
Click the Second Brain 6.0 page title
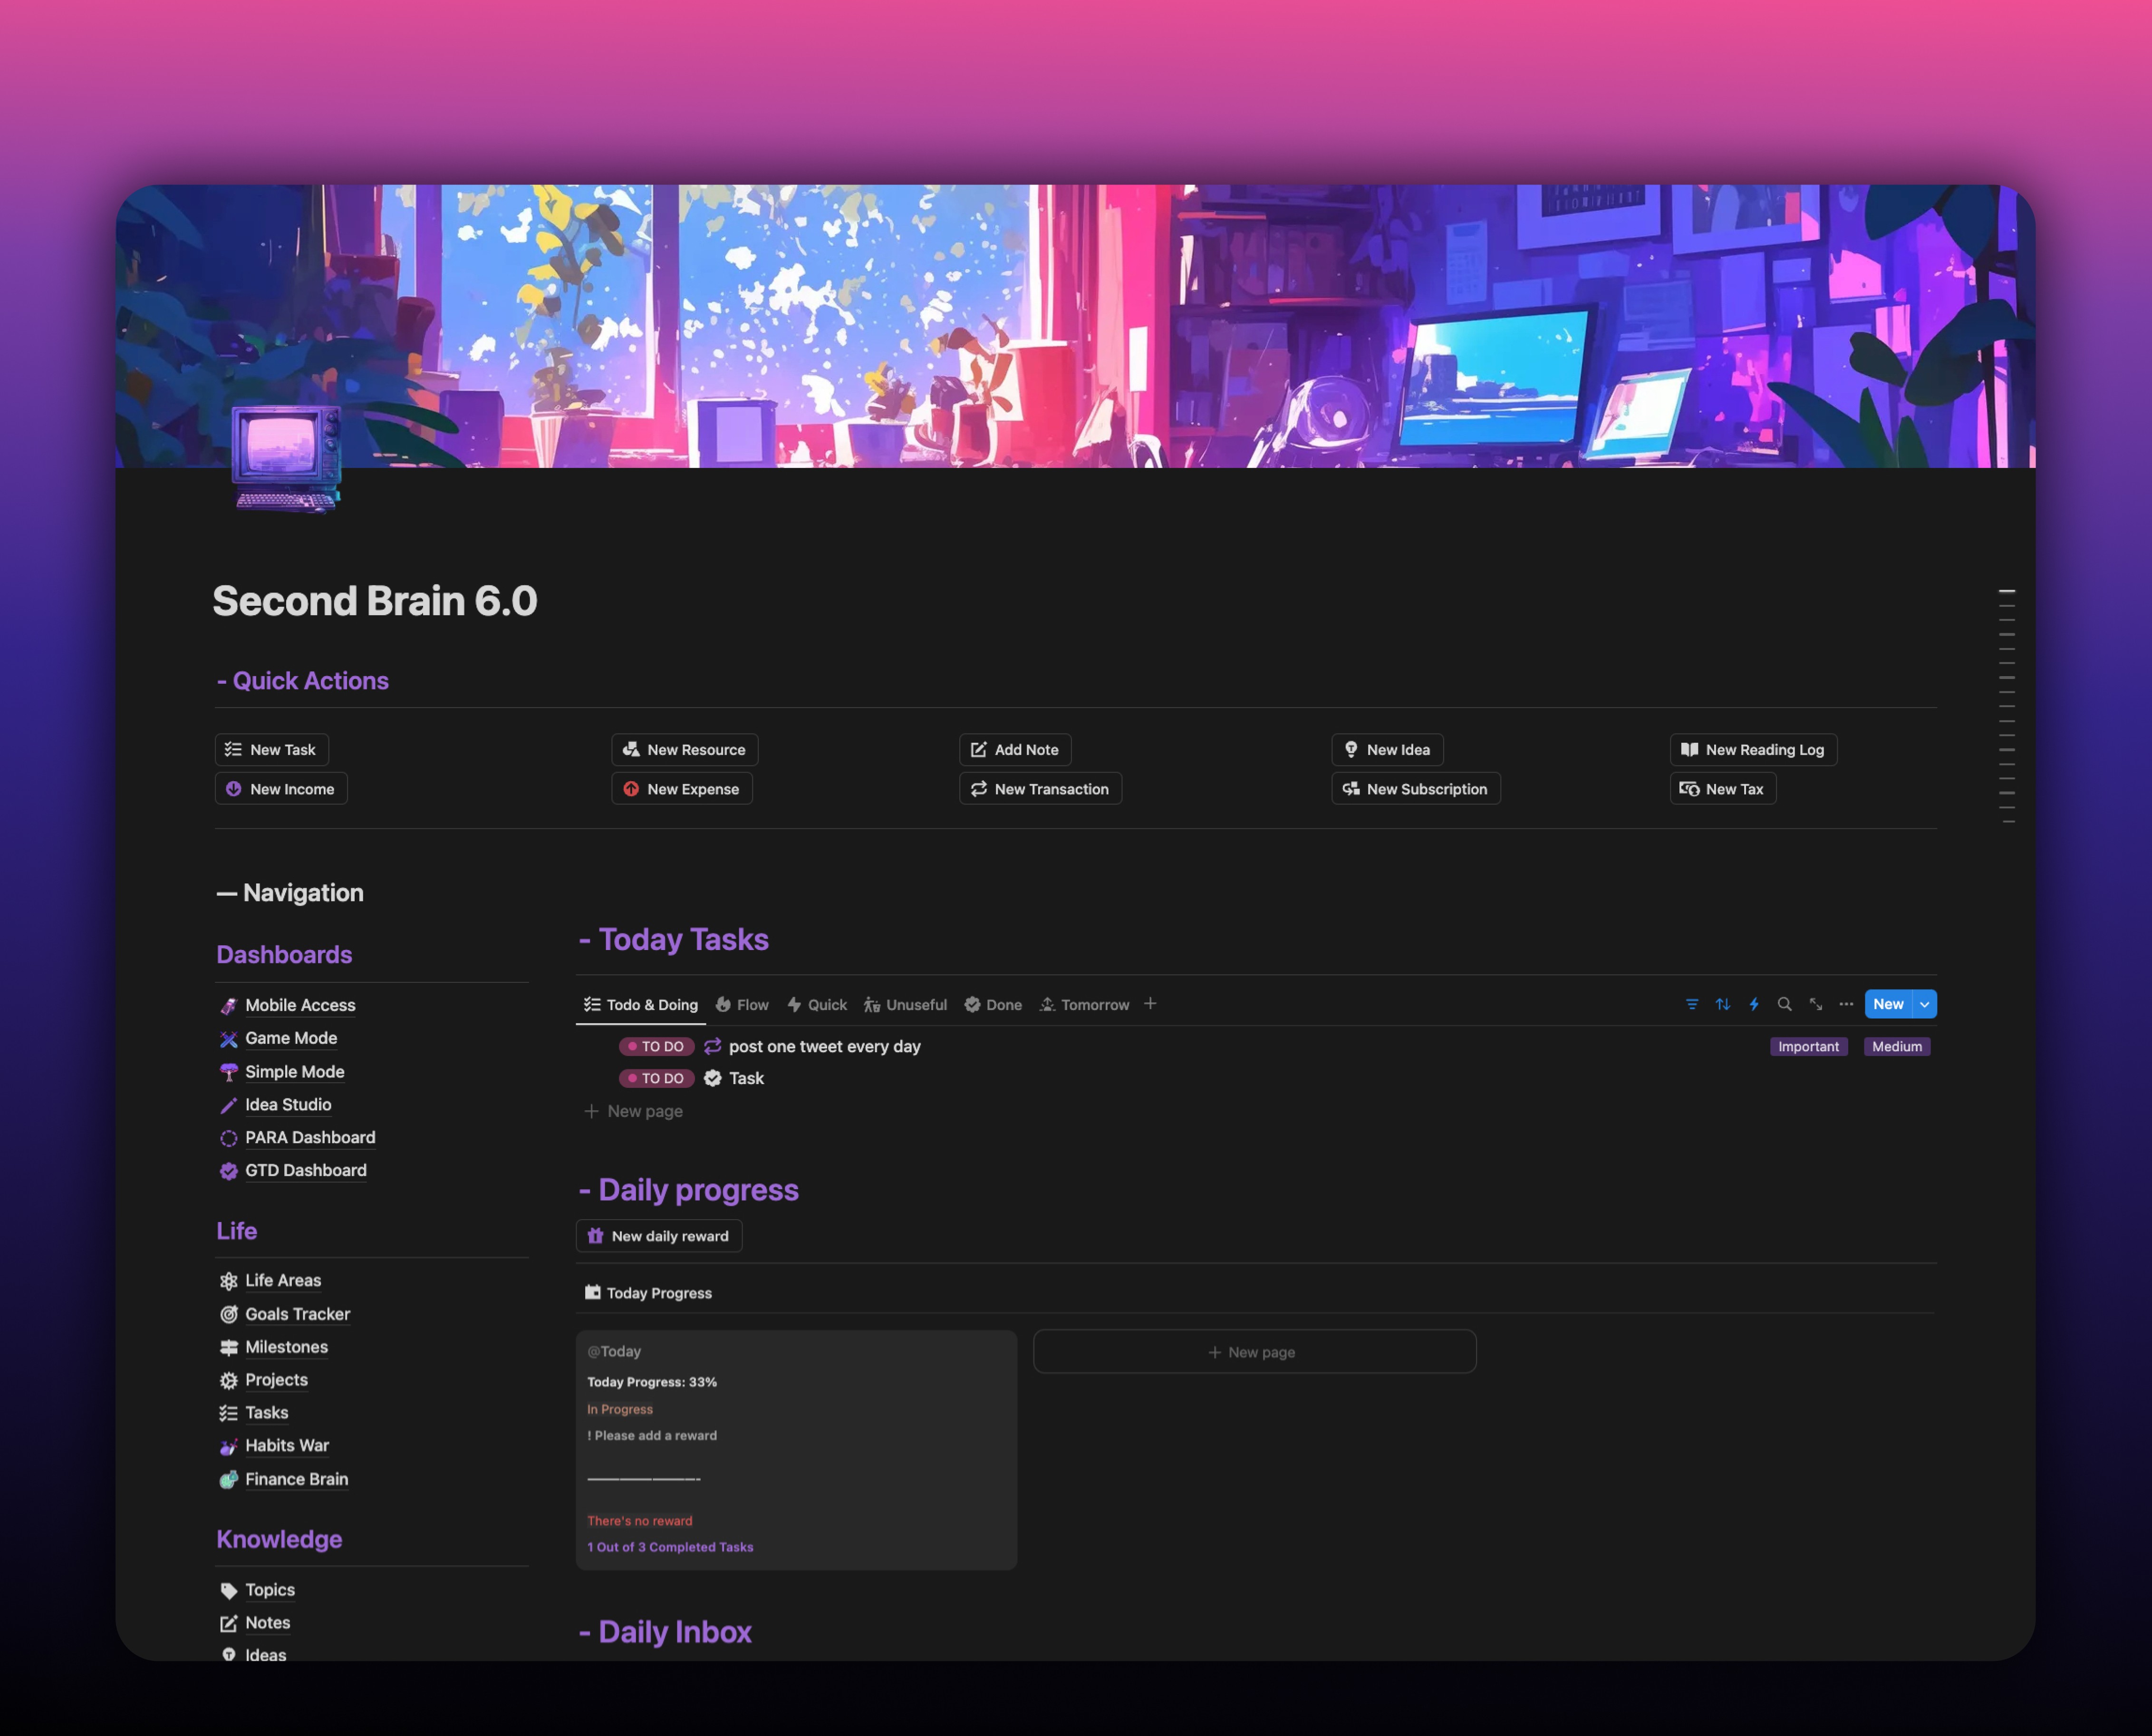375,601
